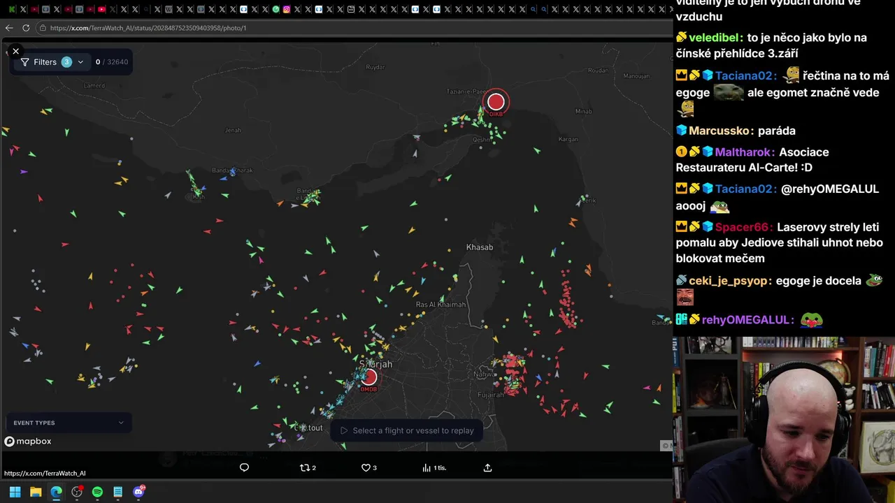Click the reply speech bubble icon
Viewport: 895px width, 503px height.
click(244, 467)
